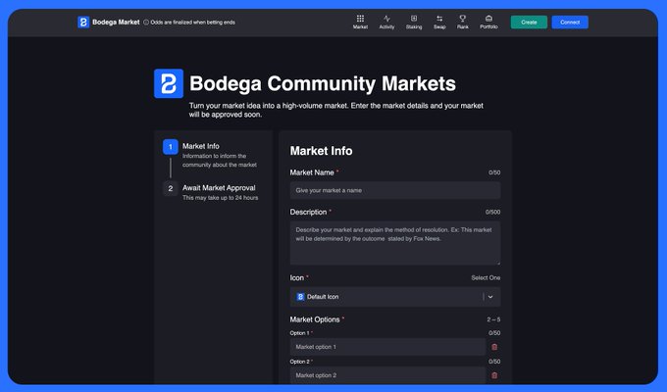The image size is (667, 392).
Task: Click the Market Options label
Action: tap(315, 319)
